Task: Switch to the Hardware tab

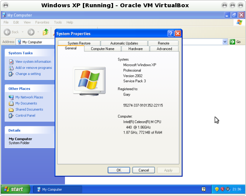Action: (x=135, y=49)
